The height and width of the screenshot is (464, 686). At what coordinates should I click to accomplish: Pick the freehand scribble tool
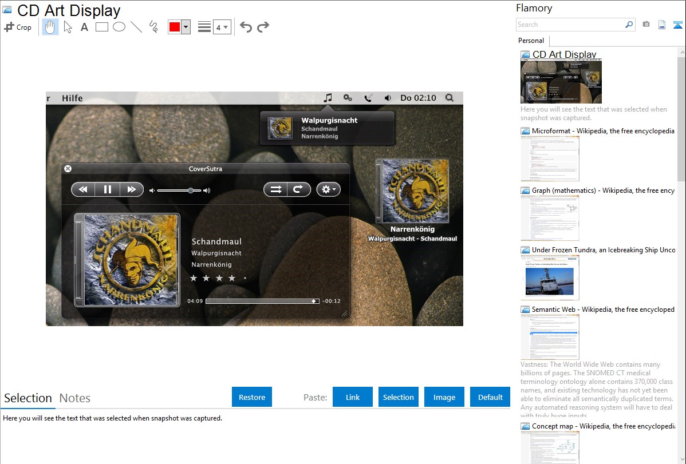click(153, 27)
